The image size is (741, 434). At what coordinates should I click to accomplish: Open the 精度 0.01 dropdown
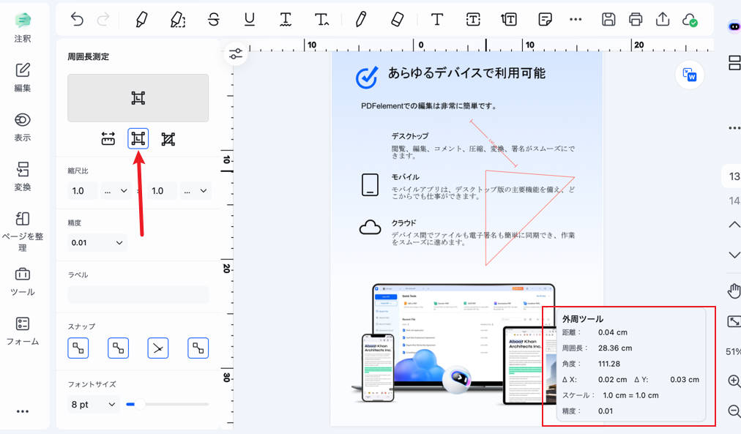coord(97,243)
